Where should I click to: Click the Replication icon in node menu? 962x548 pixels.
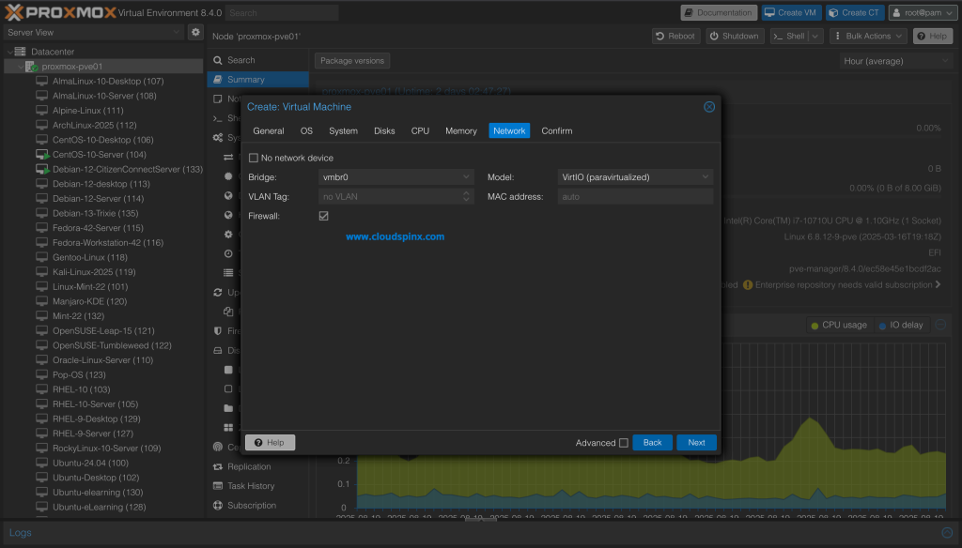[x=218, y=466]
